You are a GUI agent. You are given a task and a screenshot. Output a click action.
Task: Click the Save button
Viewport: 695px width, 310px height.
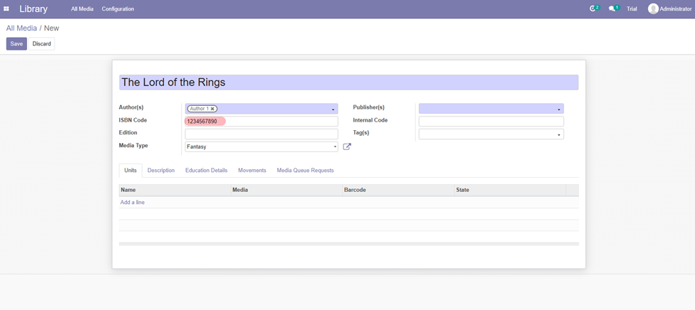[x=16, y=44]
